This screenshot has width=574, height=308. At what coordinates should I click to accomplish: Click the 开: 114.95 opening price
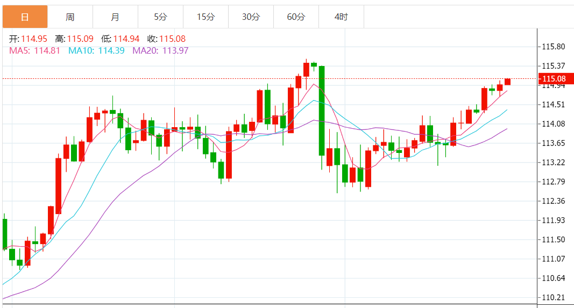[29, 39]
